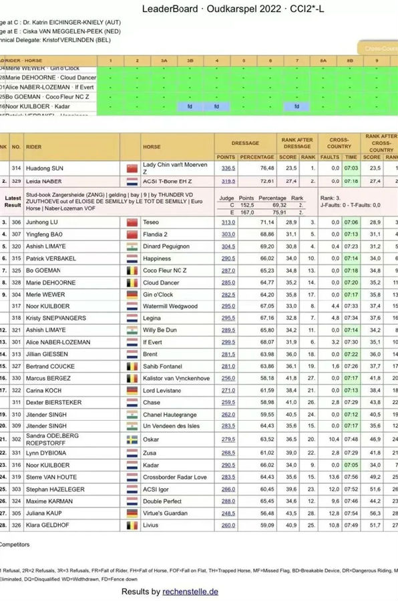Select the Cross-Country tab button
The height and width of the screenshot is (601, 398).
coord(378,48)
